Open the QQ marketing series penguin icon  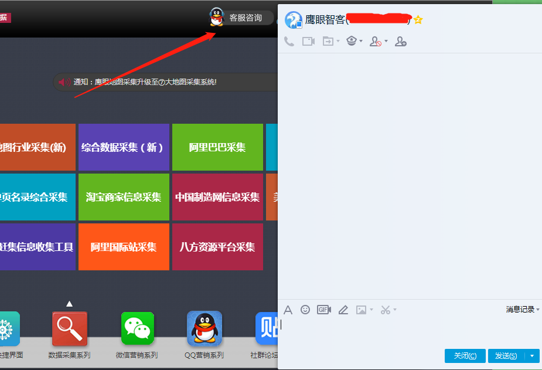click(204, 328)
